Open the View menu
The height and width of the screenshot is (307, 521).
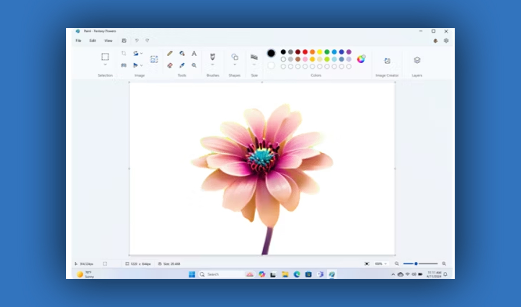(x=108, y=40)
